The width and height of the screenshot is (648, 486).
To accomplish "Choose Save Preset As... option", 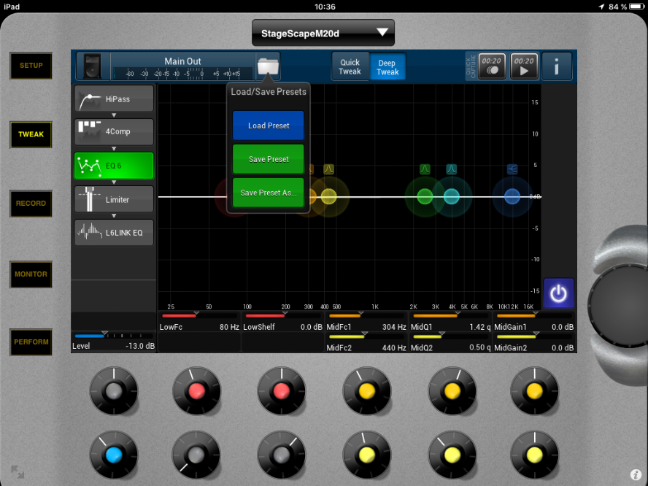I will coord(269,193).
